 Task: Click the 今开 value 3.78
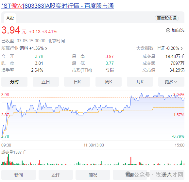tap(39, 56)
